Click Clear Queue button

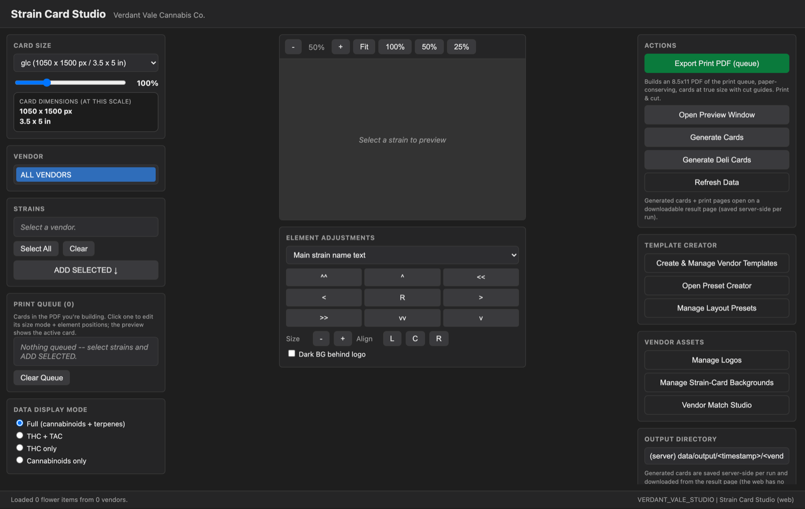pos(42,378)
